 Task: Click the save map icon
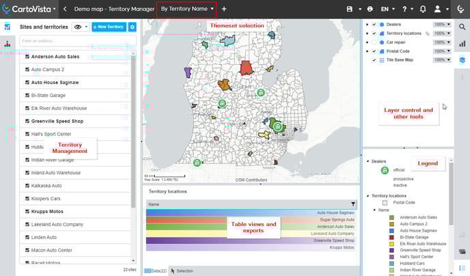350,9
